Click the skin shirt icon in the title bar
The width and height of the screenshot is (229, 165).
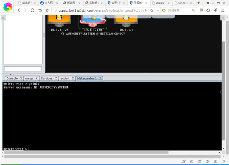(208, 3)
